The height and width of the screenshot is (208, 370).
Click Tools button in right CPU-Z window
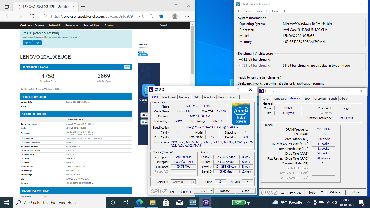(312, 192)
